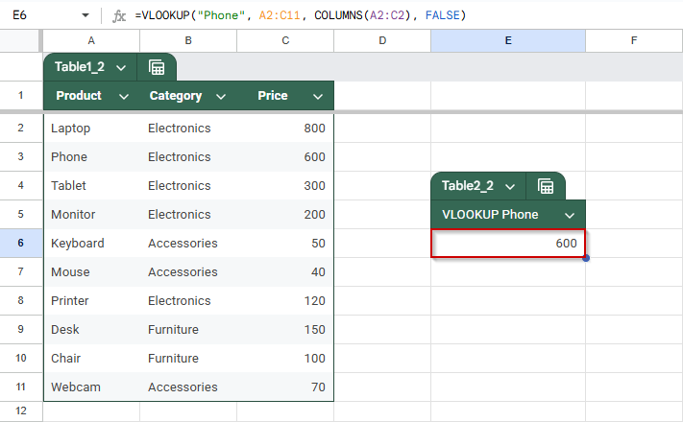This screenshot has width=683, height=422.
Task: Open Category column filter dropdown
Action: tap(221, 96)
